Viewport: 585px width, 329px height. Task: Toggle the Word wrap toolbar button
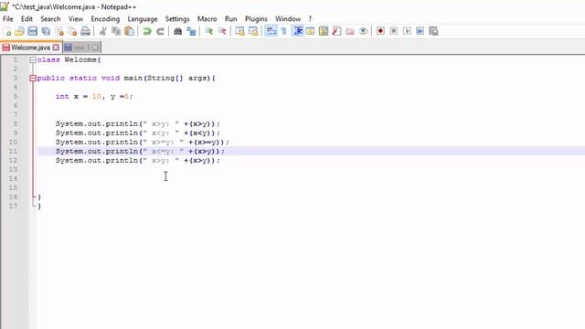(x=271, y=31)
